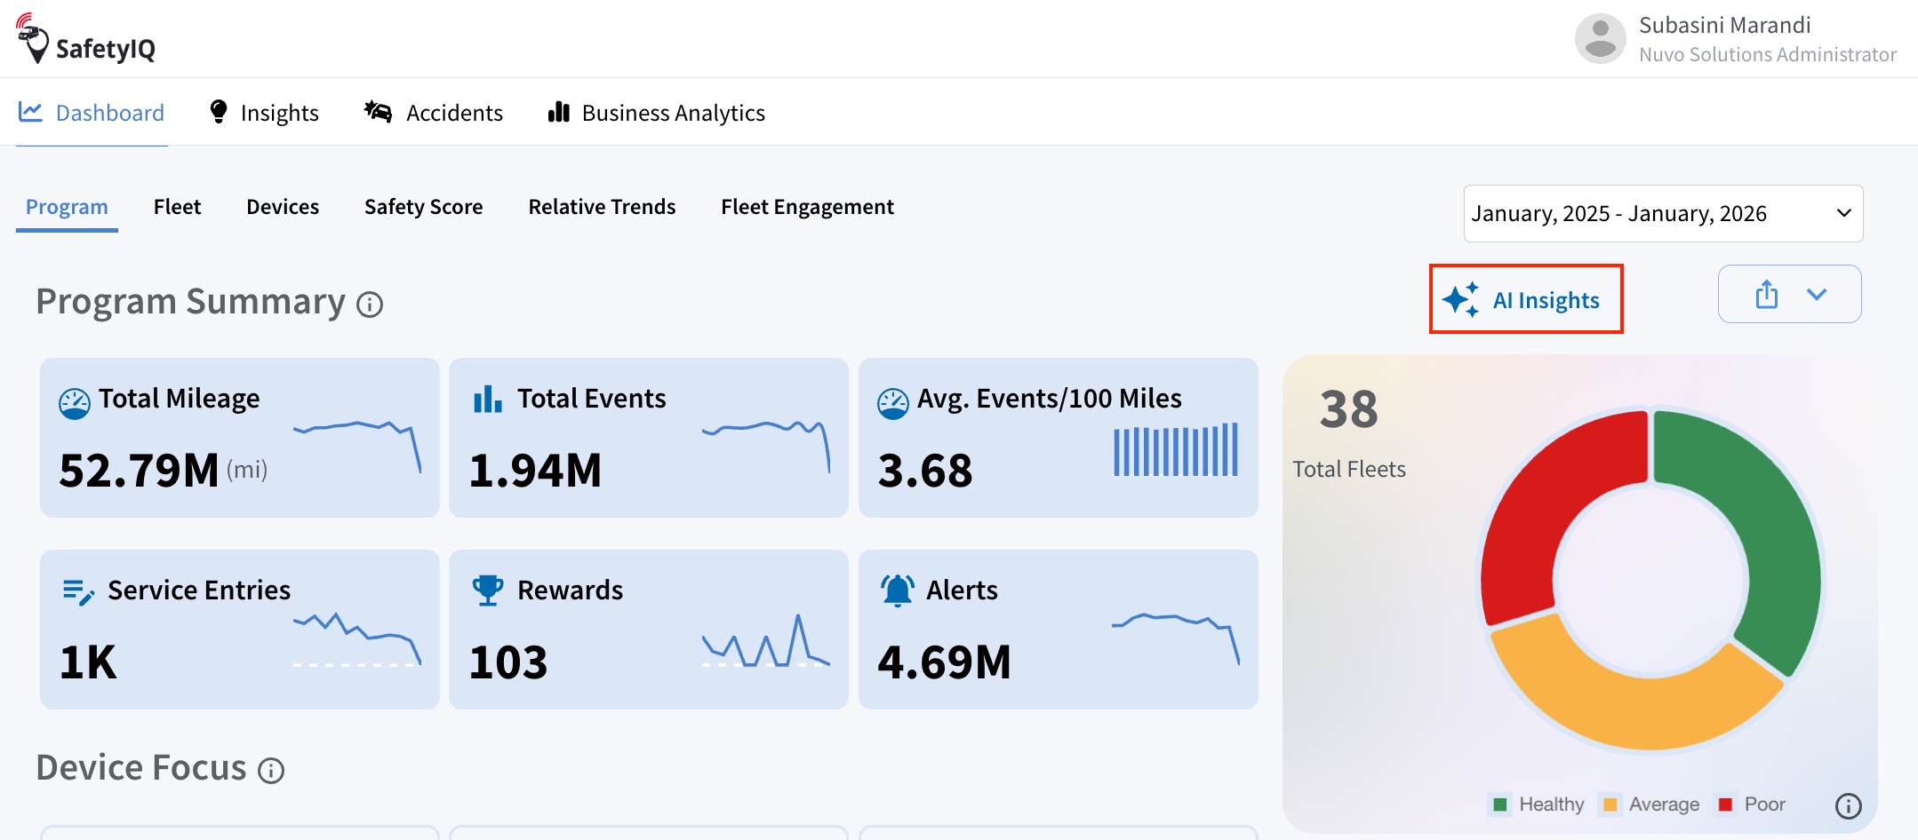Expand the export options chevron
The image size is (1918, 840).
1817,294
